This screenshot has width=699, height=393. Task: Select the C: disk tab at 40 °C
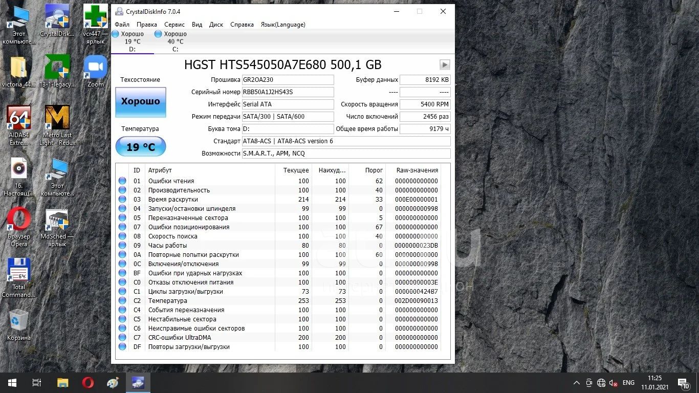(x=175, y=41)
